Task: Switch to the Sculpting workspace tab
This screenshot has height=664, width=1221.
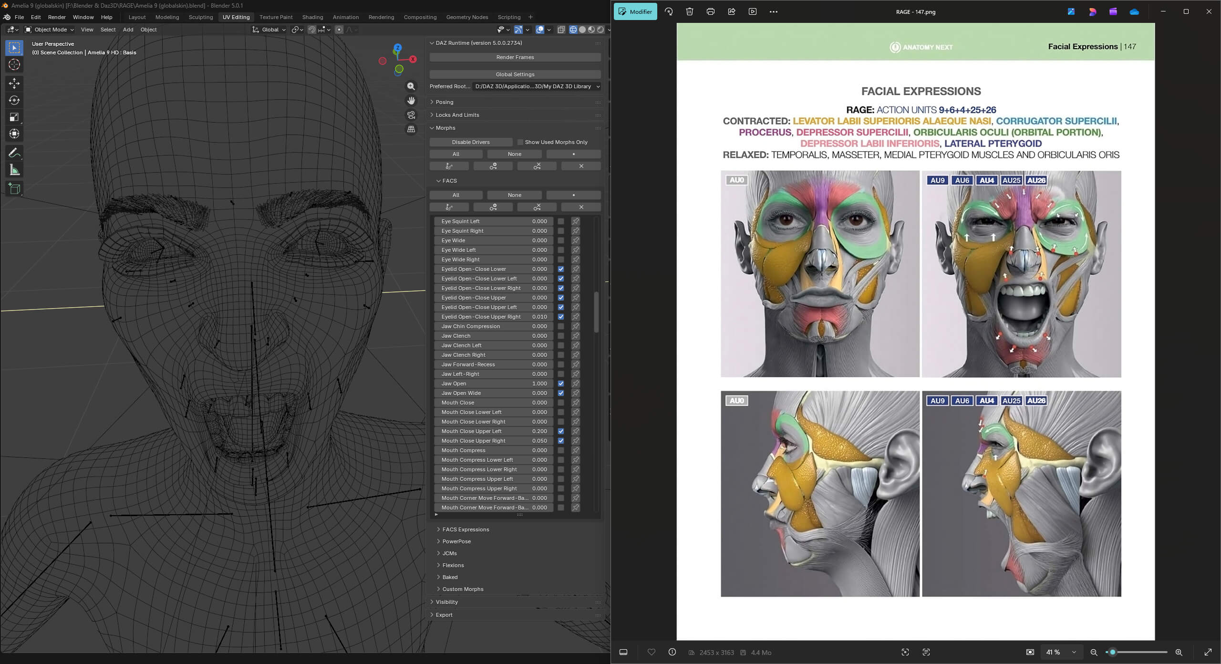Action: (201, 17)
